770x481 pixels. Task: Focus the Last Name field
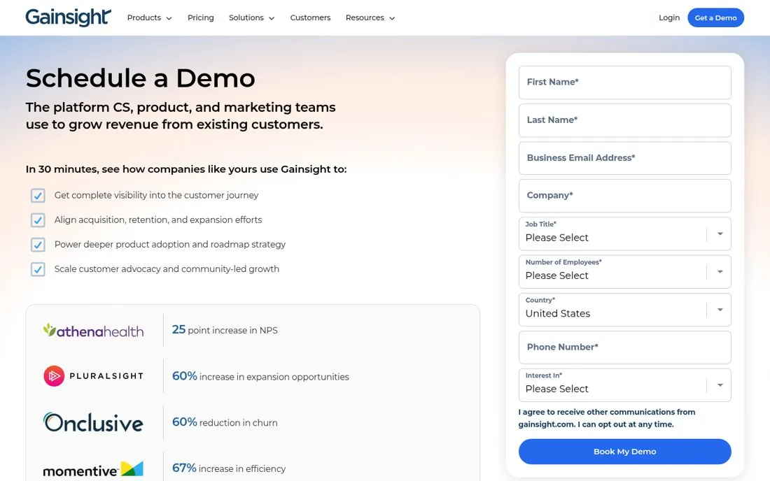(624, 120)
